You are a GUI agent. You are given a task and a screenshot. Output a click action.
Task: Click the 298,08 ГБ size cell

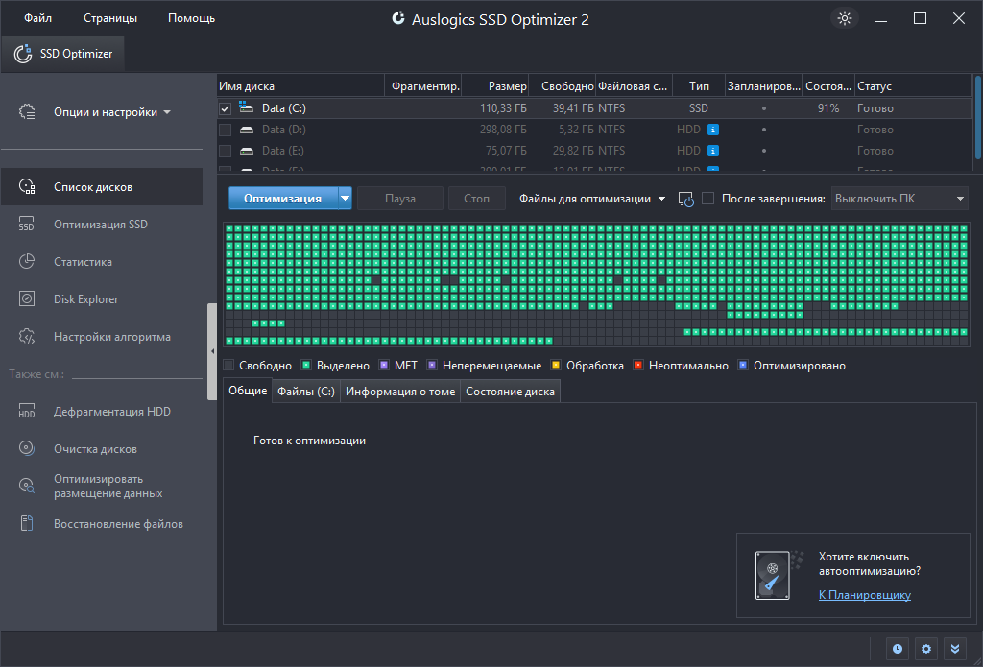[x=503, y=130]
